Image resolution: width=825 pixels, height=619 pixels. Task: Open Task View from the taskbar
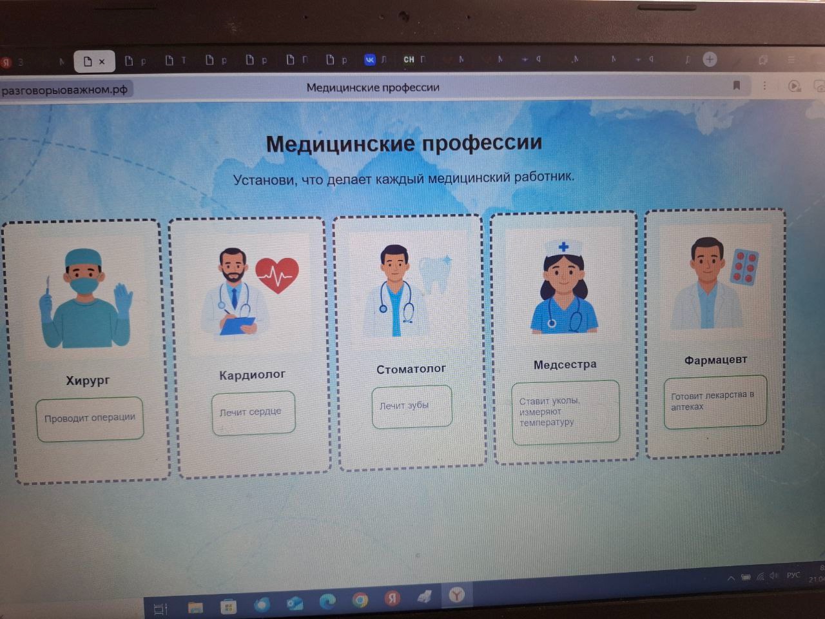click(160, 608)
